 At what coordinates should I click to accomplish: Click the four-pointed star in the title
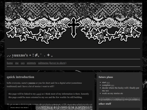(48, 55)
